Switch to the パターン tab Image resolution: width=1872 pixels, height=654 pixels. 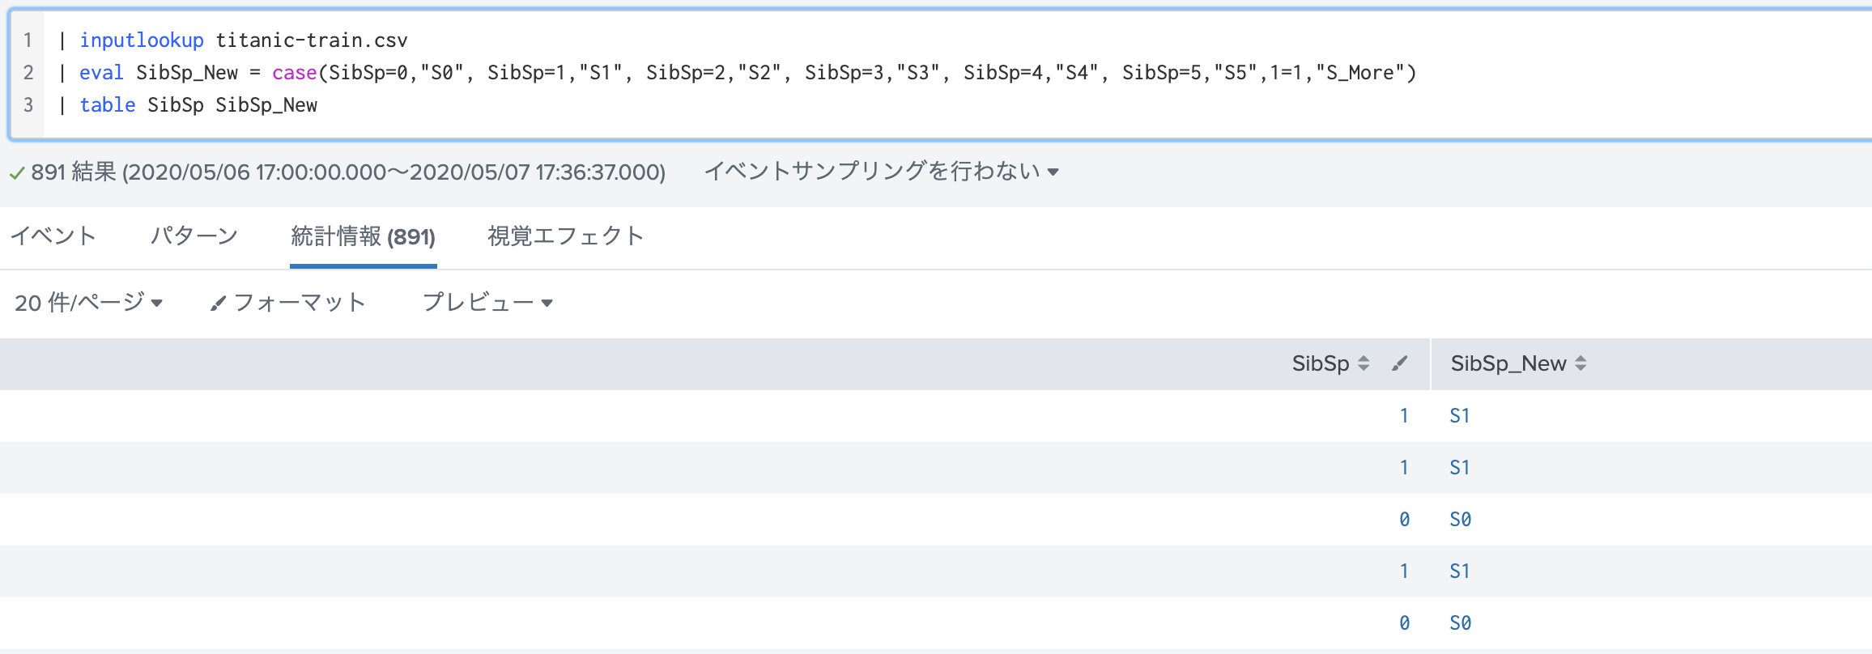[x=194, y=236]
